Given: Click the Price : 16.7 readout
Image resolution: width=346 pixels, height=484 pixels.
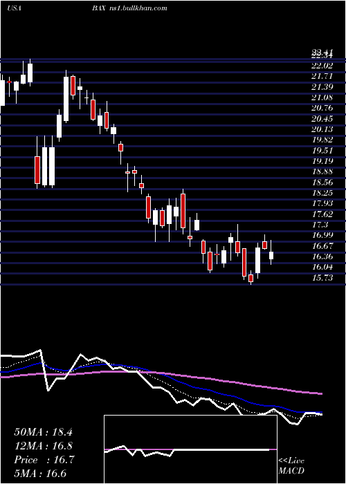Looking at the screenshot, I should point(44,460).
